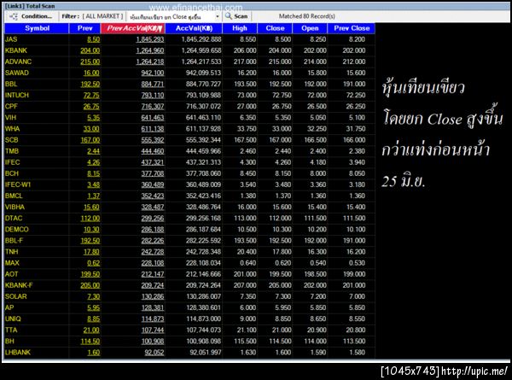Select the TMB symbol
Image resolution: width=512 pixels, height=380 pixels.
coord(12,151)
